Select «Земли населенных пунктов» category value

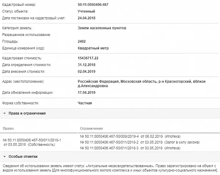point(104,28)
